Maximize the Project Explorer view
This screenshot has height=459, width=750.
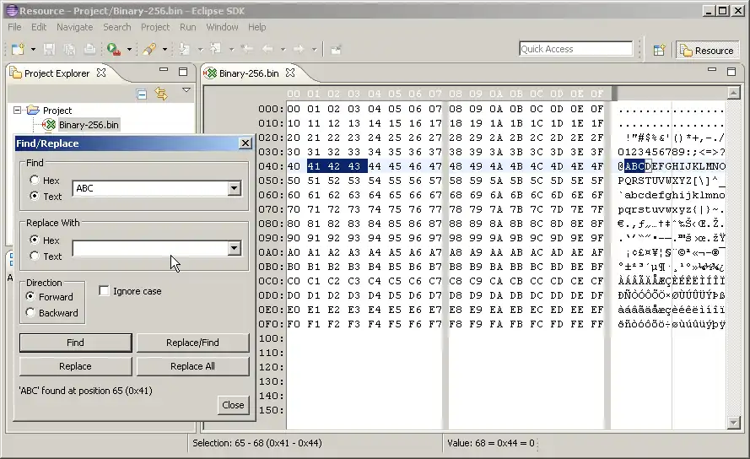click(x=183, y=72)
